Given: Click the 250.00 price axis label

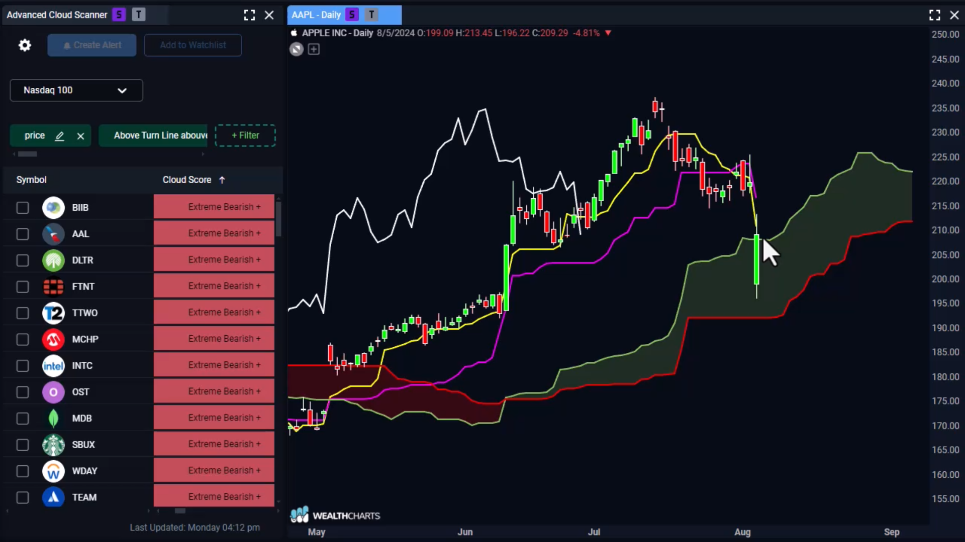Looking at the screenshot, I should pyautogui.click(x=945, y=35).
